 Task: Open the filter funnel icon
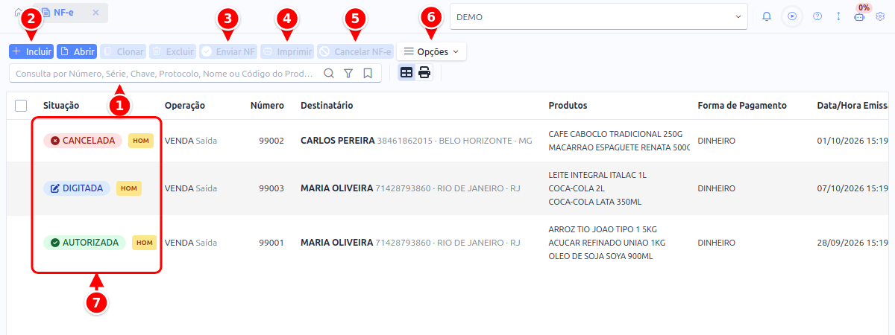pyautogui.click(x=348, y=73)
